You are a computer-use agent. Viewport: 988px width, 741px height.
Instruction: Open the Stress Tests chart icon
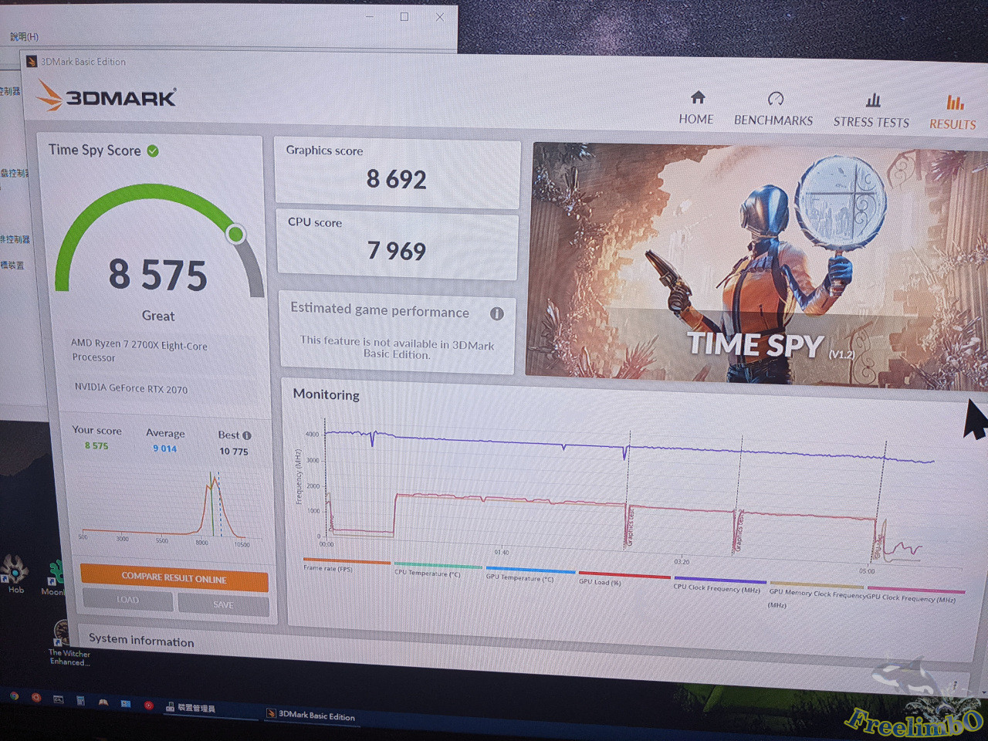click(873, 100)
